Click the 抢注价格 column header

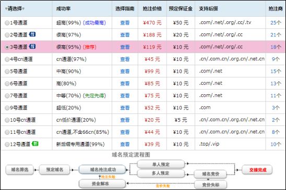coord(152,8)
